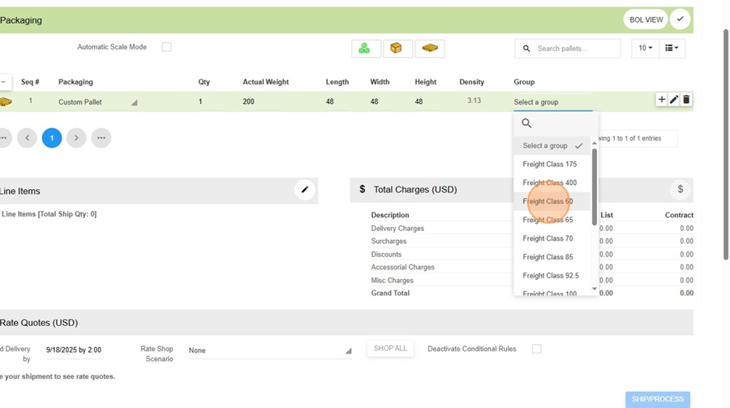The height and width of the screenshot is (408, 730).
Task: Expand the Rate Shop Scenario dropdown
Action: click(269, 350)
